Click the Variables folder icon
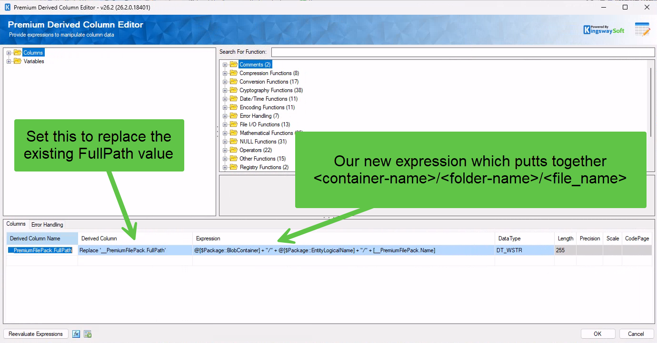The height and width of the screenshot is (343, 657). (x=18, y=61)
